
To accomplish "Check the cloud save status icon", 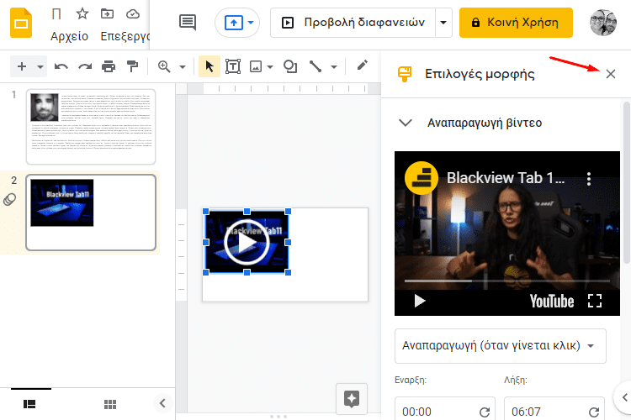I will (133, 14).
